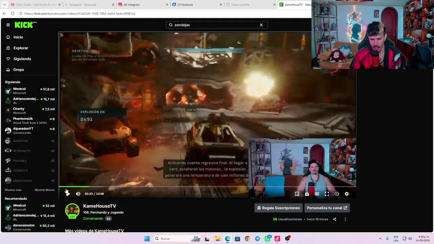Open OBS Studio from the taskbar
434x244 pixels.
tap(288, 239)
